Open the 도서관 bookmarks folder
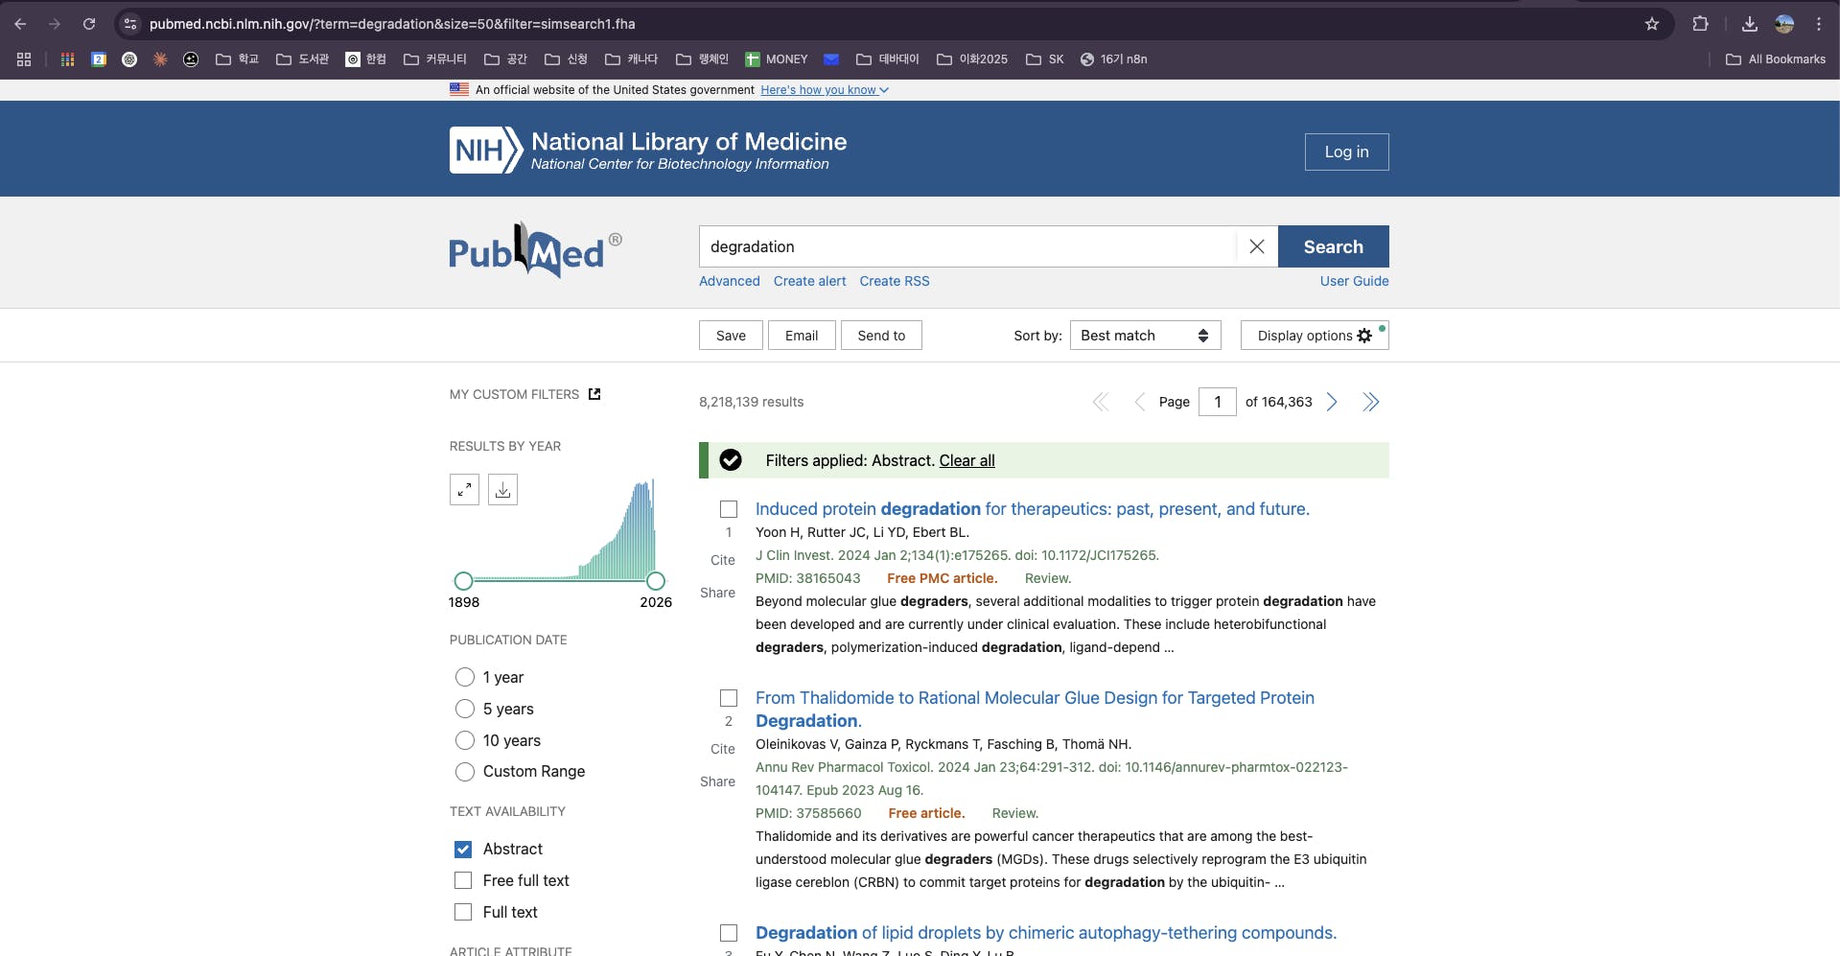 tap(302, 59)
